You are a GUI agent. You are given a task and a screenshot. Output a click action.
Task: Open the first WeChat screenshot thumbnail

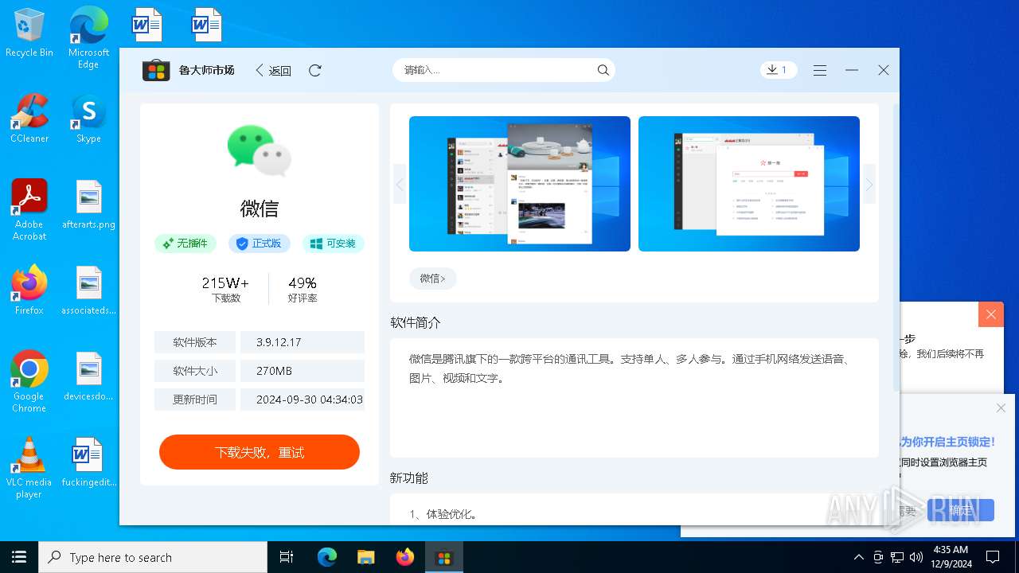point(520,184)
